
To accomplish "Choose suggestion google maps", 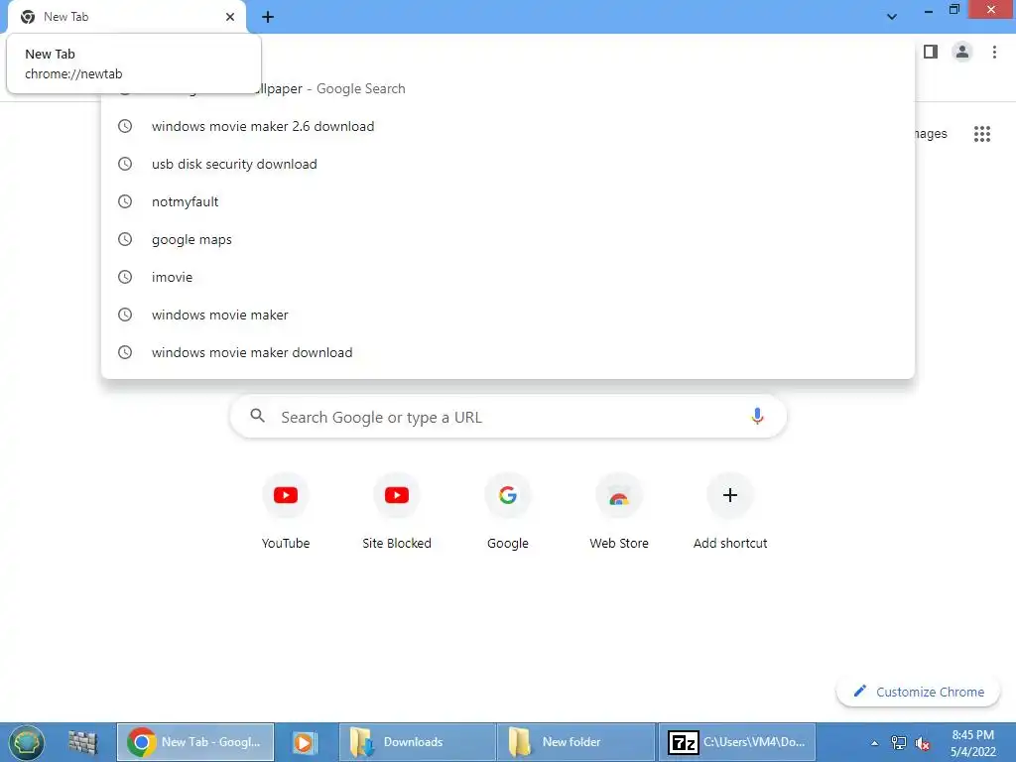I will (508, 239).
